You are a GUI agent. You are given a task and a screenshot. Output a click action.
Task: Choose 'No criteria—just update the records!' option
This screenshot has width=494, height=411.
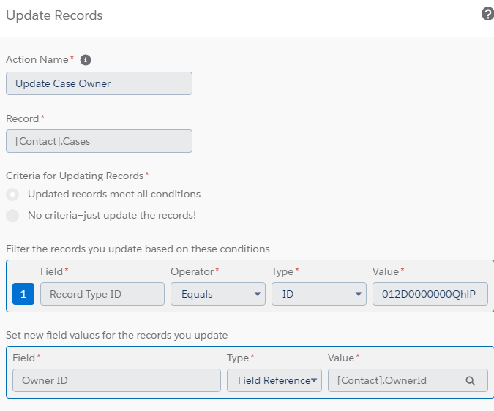coord(12,216)
